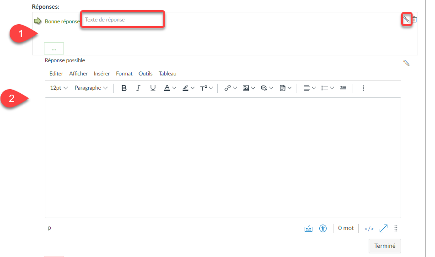Open accessibility checker icon
The height and width of the screenshot is (257, 435).
click(323, 229)
